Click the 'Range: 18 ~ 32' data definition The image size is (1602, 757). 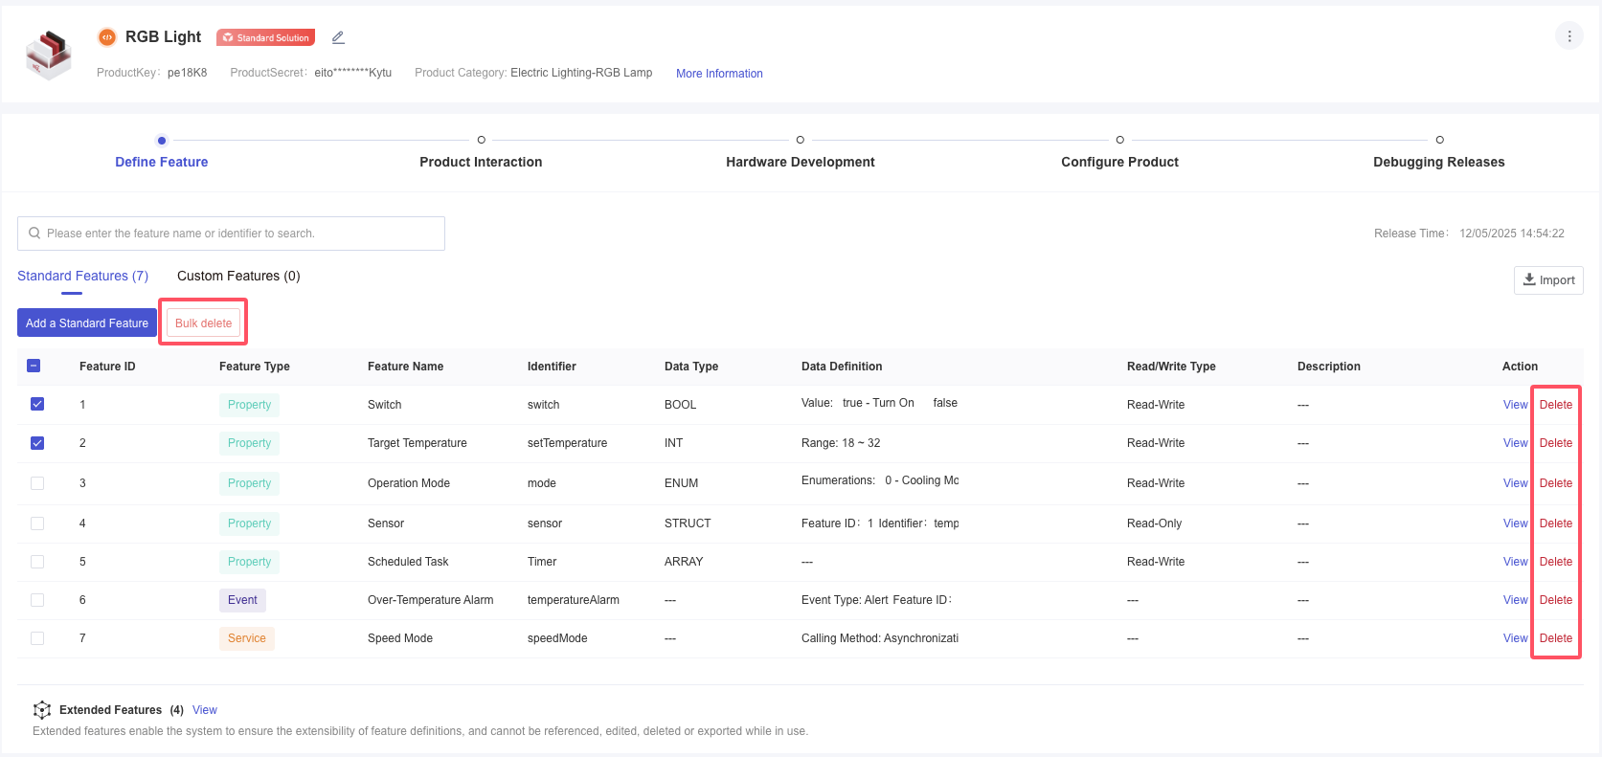841,443
